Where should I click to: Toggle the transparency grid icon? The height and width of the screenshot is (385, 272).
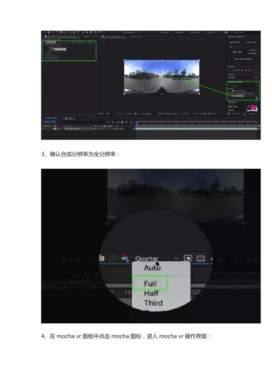click(x=201, y=258)
